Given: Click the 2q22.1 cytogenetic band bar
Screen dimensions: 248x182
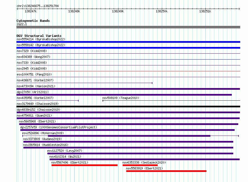Looking at the screenshot, I should tap(128, 27).
